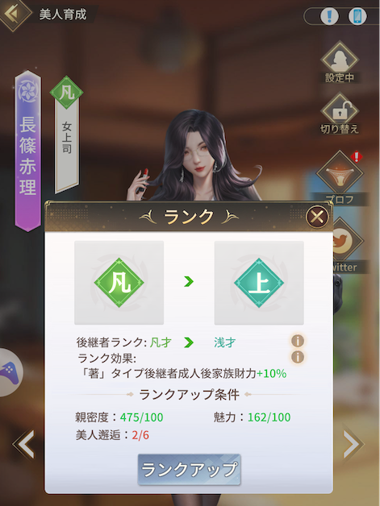
Task: Switch to the previous beauty with left arrow
Action: pos(24,444)
